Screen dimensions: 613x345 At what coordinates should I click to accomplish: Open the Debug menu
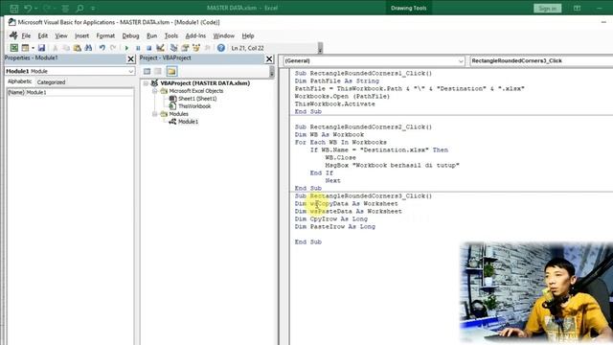[x=130, y=35]
